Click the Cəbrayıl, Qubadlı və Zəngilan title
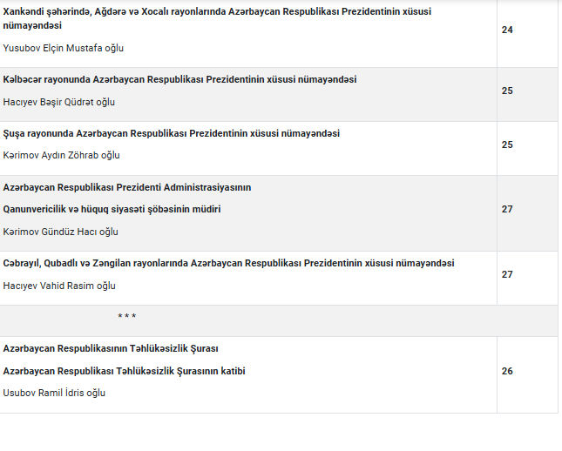 [x=228, y=264]
